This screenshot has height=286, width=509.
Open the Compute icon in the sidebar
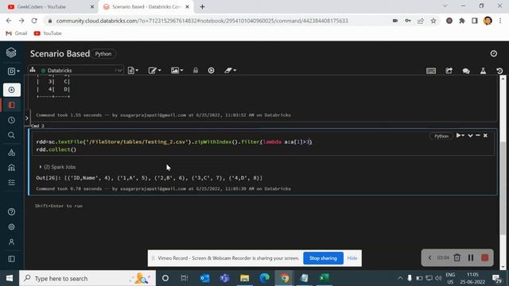pos(11,168)
